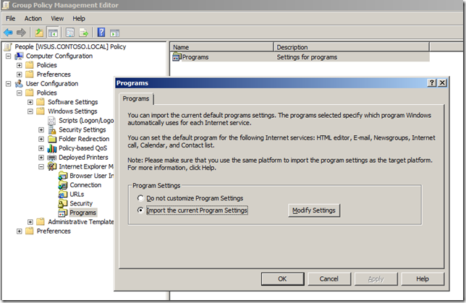Click the blue Help toolbar icon
The height and width of the screenshot is (303, 466).
pyautogui.click(x=101, y=33)
